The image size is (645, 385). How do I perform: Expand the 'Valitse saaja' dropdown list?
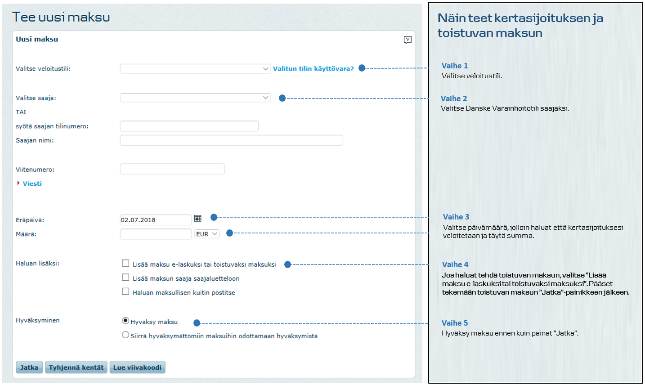click(195, 98)
